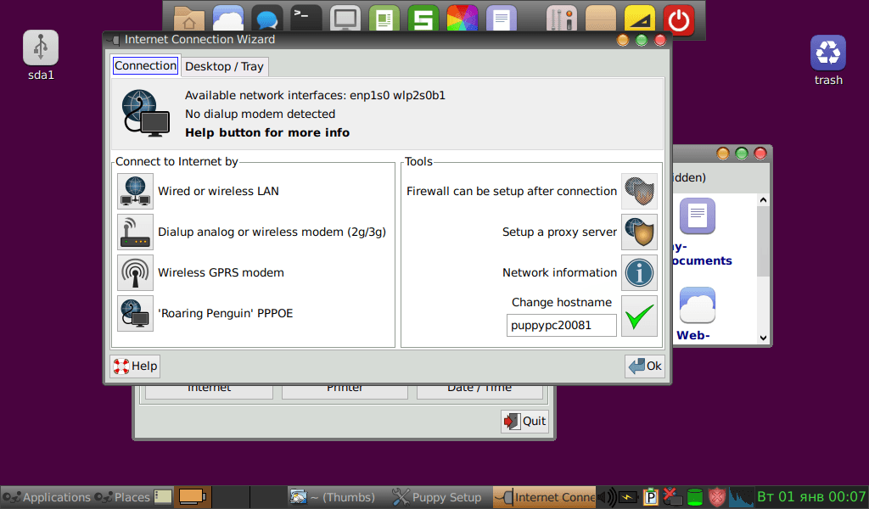The height and width of the screenshot is (509, 869).
Task: Open the green document editor icon in dock
Action: 384,20
